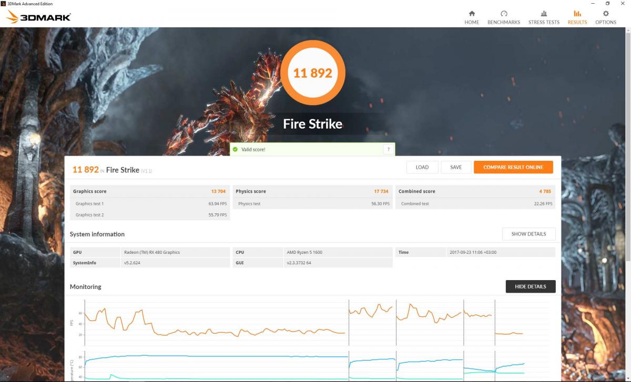Minimize the 3DMark window
This screenshot has width=631, height=382.
click(x=593, y=4)
